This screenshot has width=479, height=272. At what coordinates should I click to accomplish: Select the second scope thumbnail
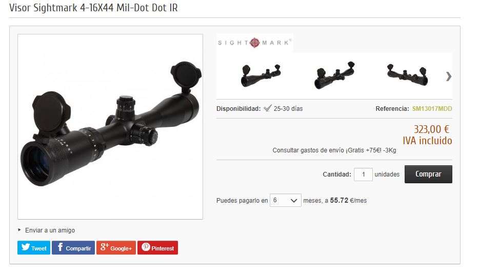[334, 75]
